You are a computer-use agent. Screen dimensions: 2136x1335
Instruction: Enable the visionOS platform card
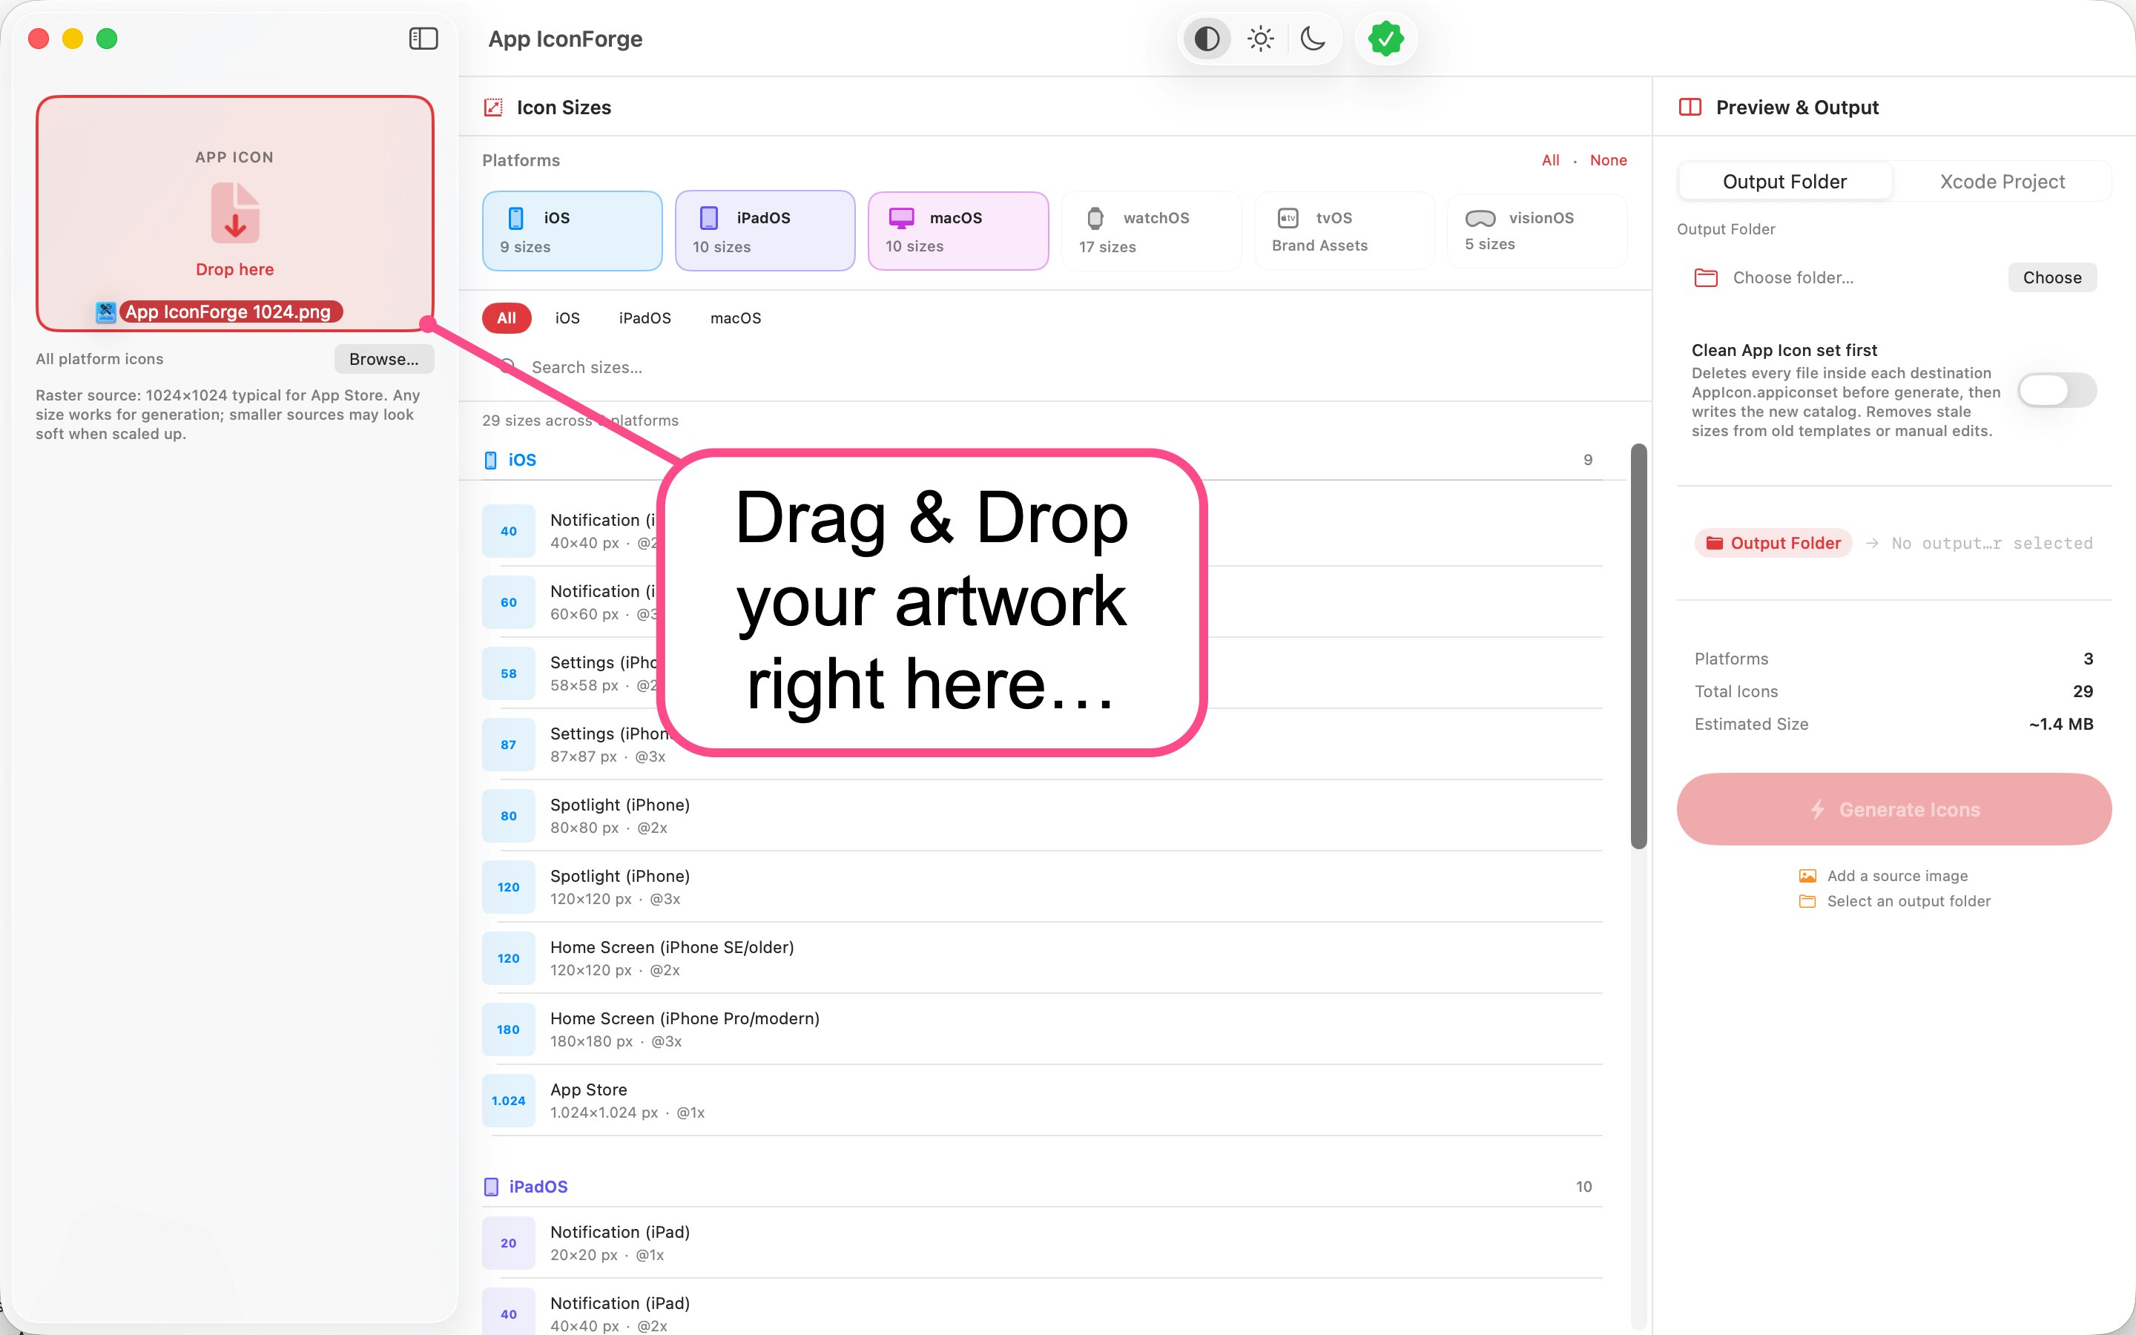1537,231
